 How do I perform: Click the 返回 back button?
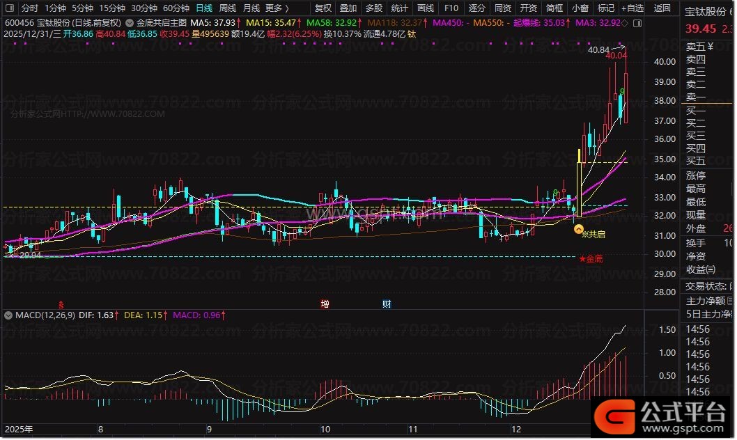(662, 8)
